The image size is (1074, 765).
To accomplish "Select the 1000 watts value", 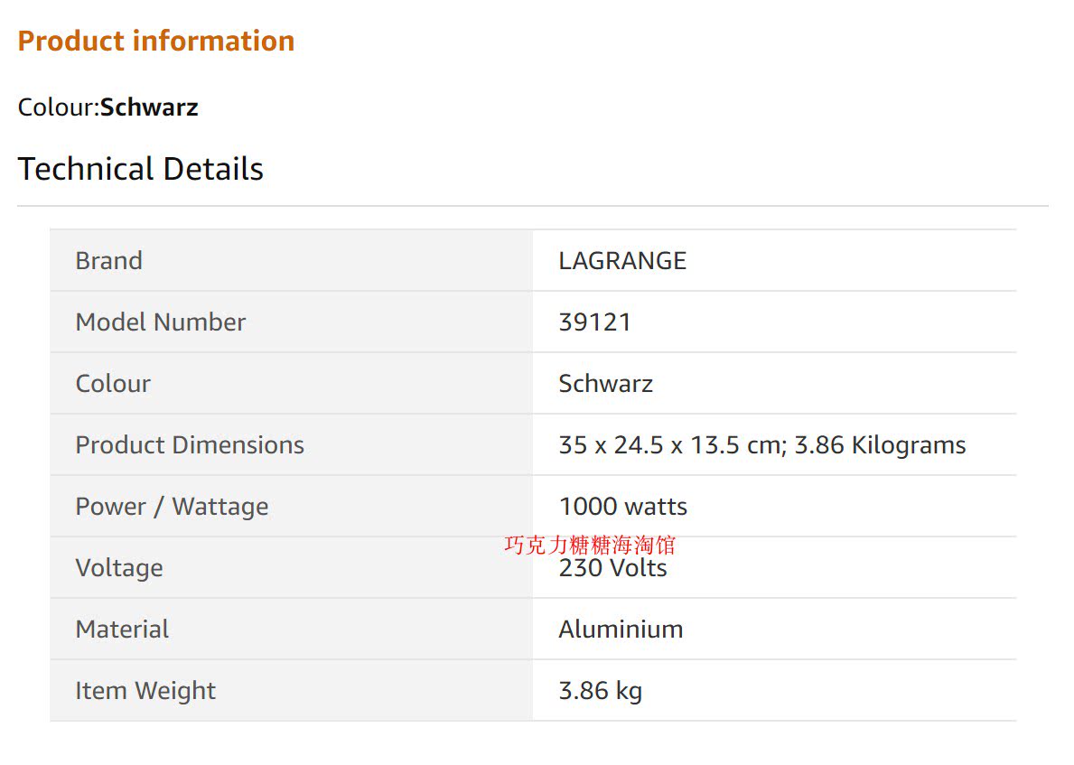I will point(622,507).
